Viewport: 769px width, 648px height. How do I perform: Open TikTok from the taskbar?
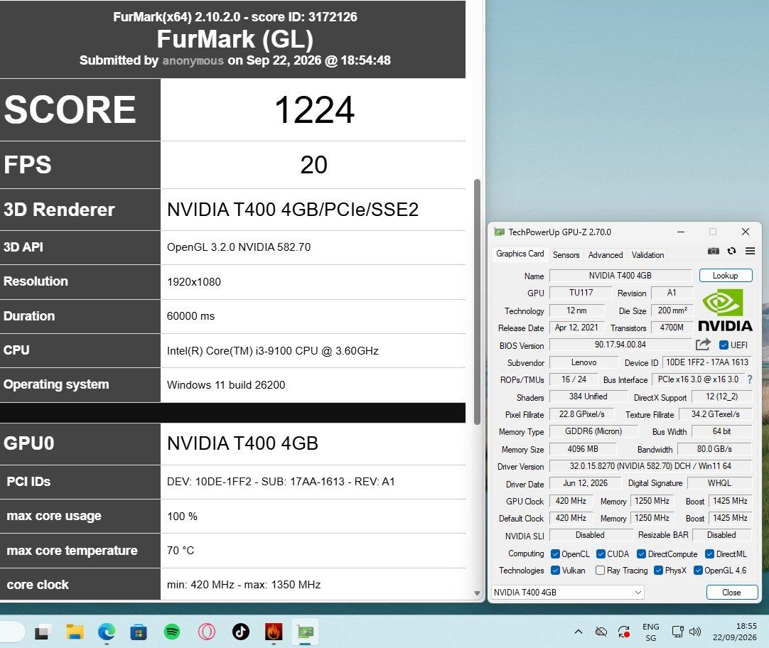(x=240, y=632)
